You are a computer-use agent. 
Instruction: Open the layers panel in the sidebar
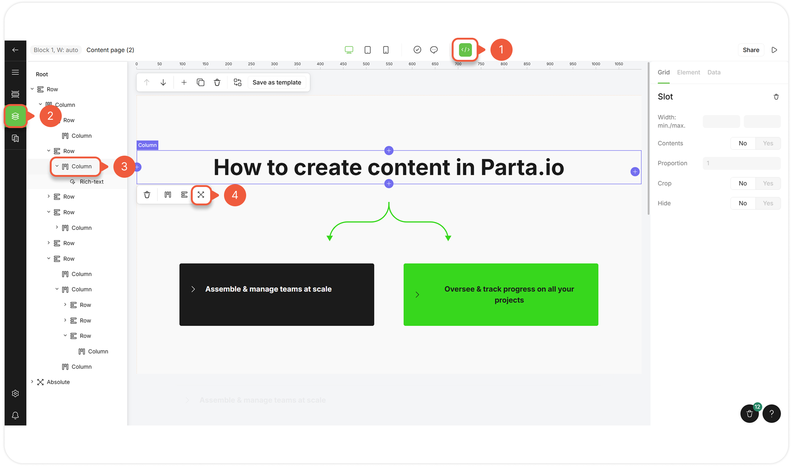pos(15,116)
